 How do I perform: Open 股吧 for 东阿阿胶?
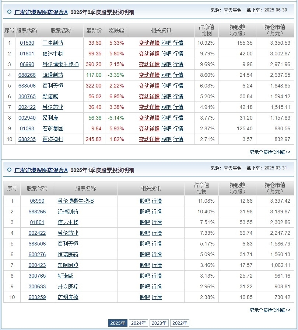click(145, 265)
